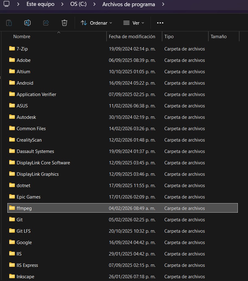Select the Epic Games folder icon
248x281 pixels.
[11, 197]
